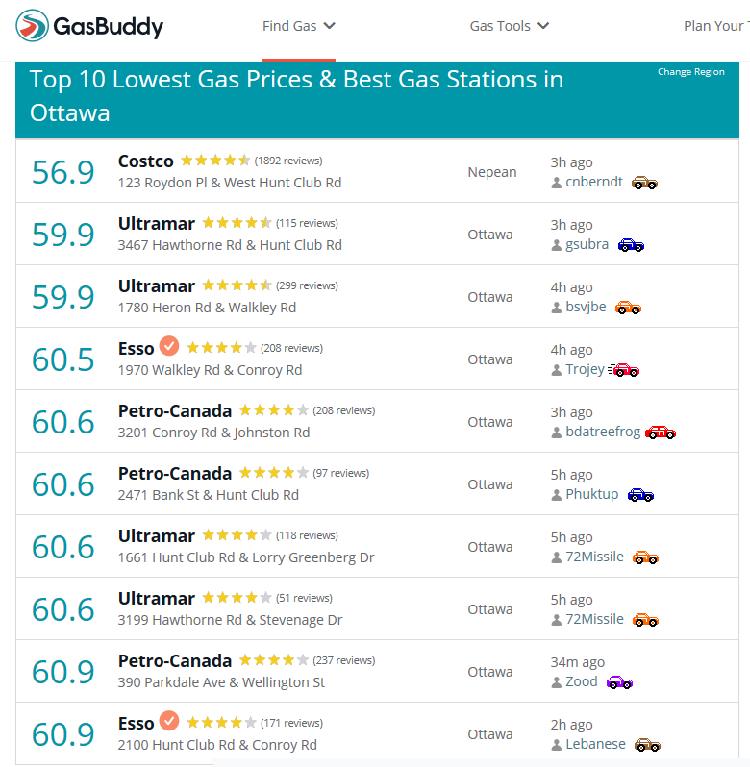The width and height of the screenshot is (750, 767).
Task: Click the red car icon beside bdatreefrog
Action: 661,433
